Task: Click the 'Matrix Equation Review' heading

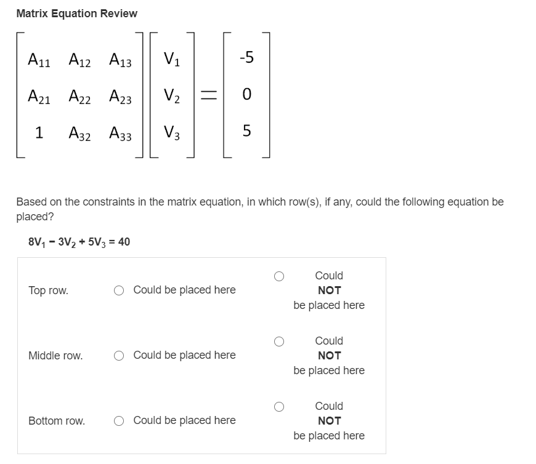Action: point(76,13)
